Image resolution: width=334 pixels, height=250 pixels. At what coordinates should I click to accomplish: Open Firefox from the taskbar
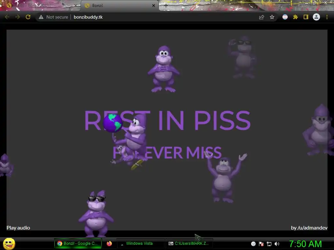tap(109, 243)
